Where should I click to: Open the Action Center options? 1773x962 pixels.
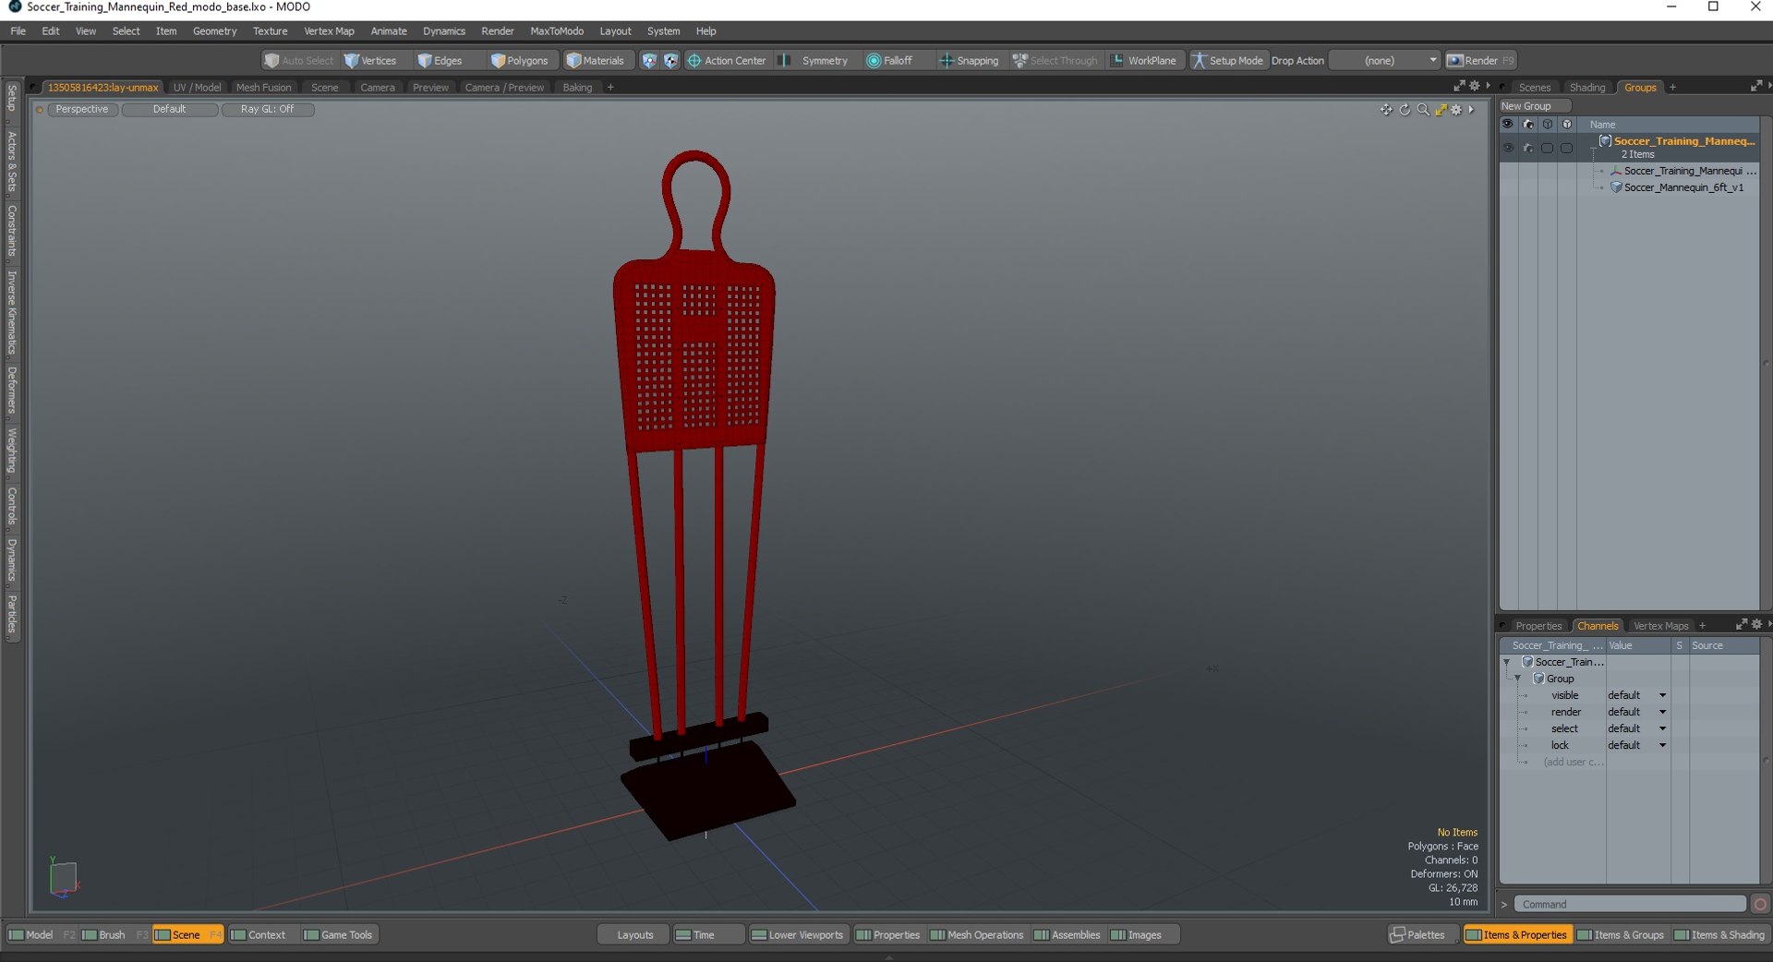[x=727, y=61]
